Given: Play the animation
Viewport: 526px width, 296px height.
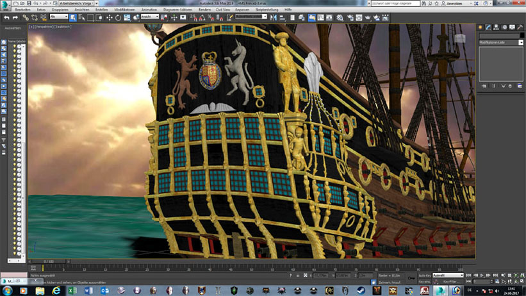Looking at the screenshot, I should pos(482,275).
